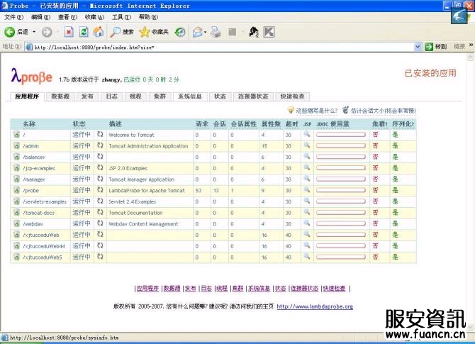
Task: Click the 这些缩写是什么 link
Action: (x=316, y=111)
